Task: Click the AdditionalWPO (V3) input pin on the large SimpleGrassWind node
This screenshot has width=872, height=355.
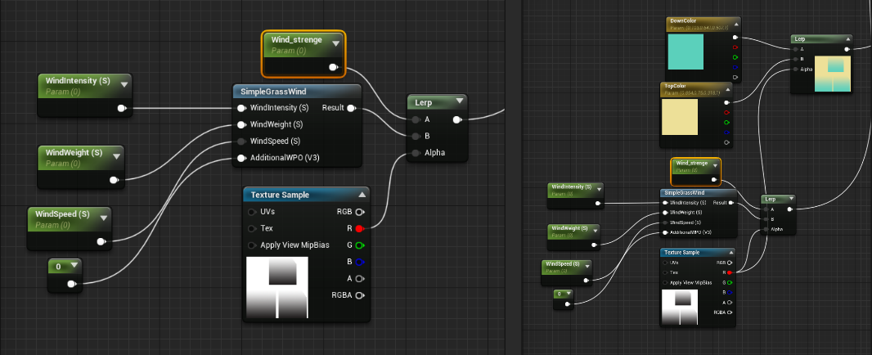Action: tap(241, 158)
